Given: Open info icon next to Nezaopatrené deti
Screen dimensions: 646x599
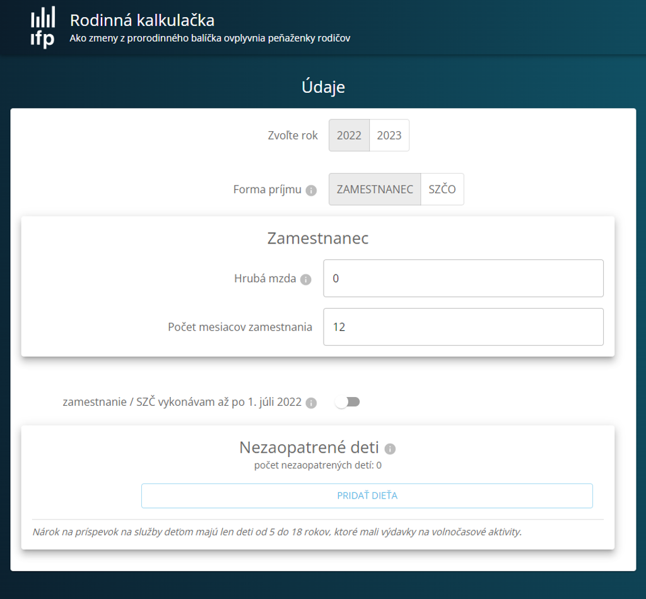Looking at the screenshot, I should click(x=390, y=449).
